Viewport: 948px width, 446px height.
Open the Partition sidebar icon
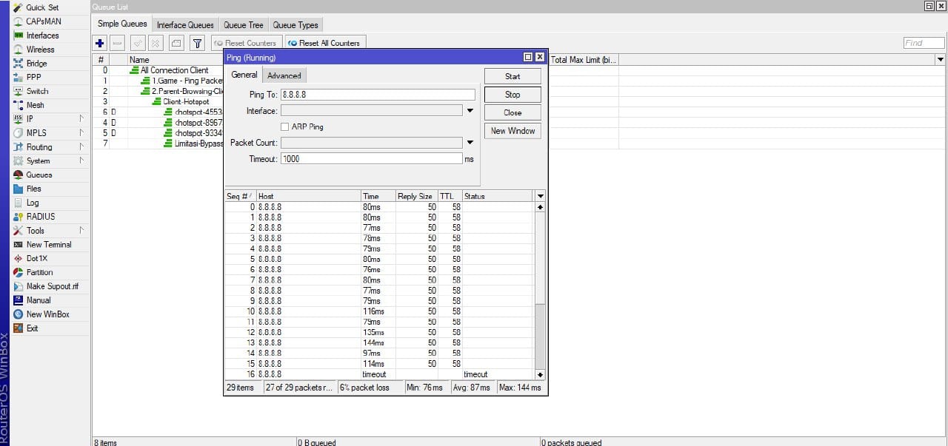point(19,272)
